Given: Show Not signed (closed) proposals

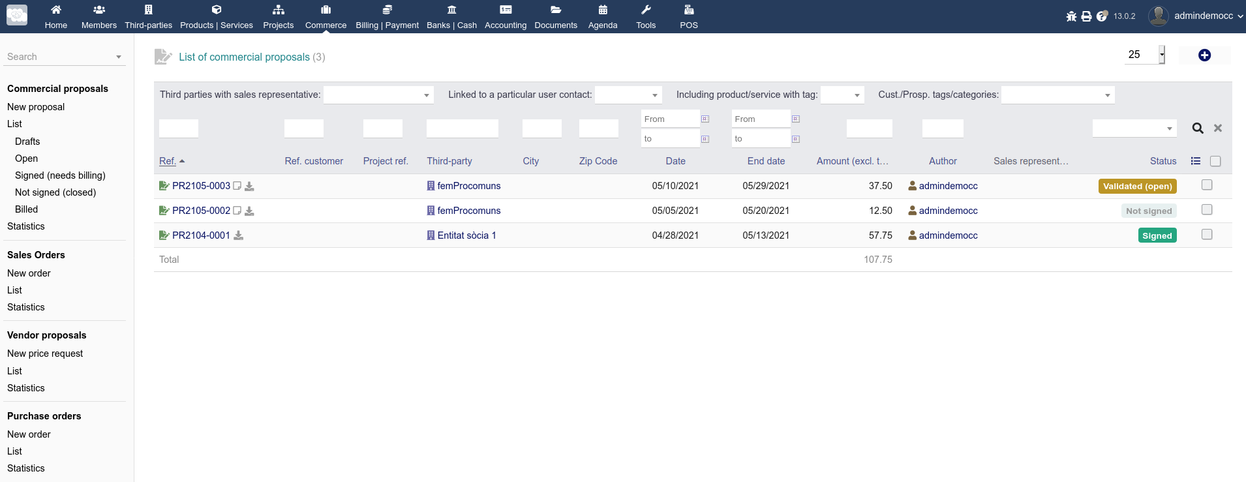Looking at the screenshot, I should pos(55,192).
